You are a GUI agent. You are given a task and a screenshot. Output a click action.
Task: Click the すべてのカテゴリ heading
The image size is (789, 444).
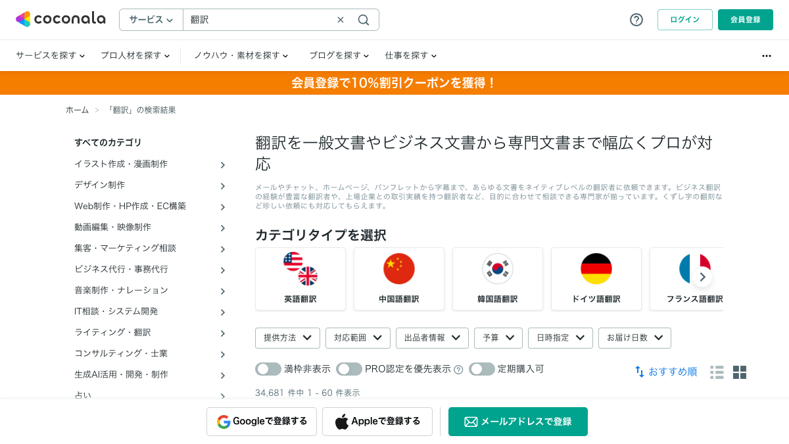click(x=108, y=143)
